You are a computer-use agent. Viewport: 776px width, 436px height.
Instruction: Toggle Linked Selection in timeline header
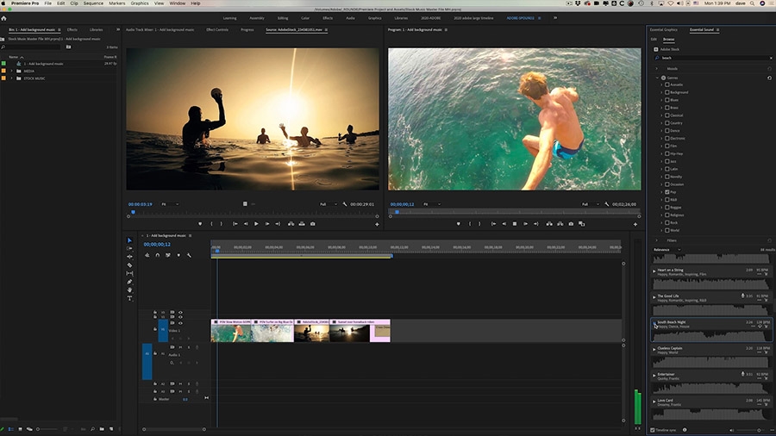coord(168,255)
